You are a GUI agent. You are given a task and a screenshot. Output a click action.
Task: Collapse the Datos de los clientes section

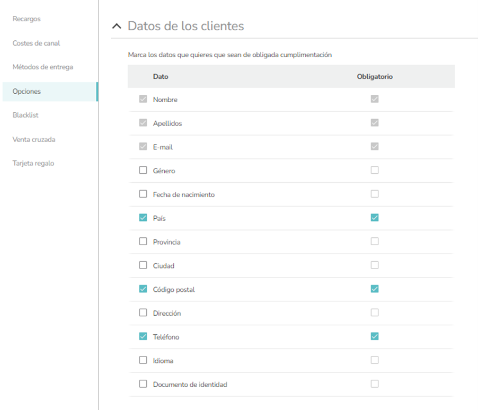pos(117,26)
